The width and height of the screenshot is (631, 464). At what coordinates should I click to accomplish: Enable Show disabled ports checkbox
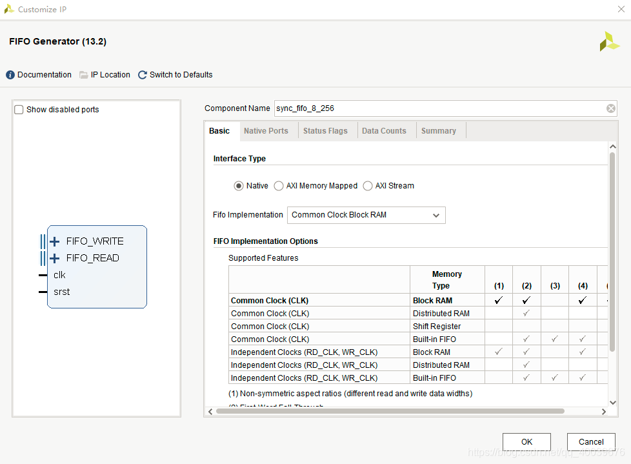point(19,110)
